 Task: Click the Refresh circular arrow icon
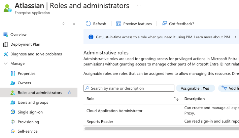tap(88, 24)
